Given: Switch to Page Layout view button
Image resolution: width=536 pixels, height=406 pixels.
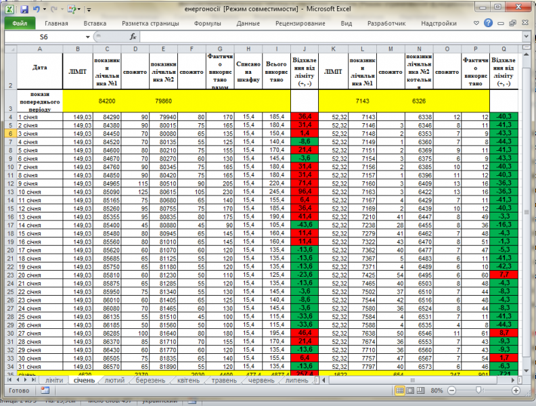Looking at the screenshot, I should pos(410,391).
